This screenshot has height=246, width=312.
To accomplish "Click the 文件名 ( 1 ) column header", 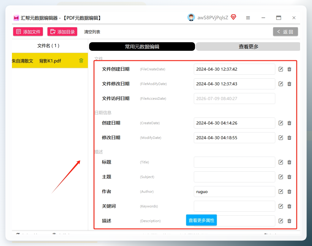I will 48,46.
